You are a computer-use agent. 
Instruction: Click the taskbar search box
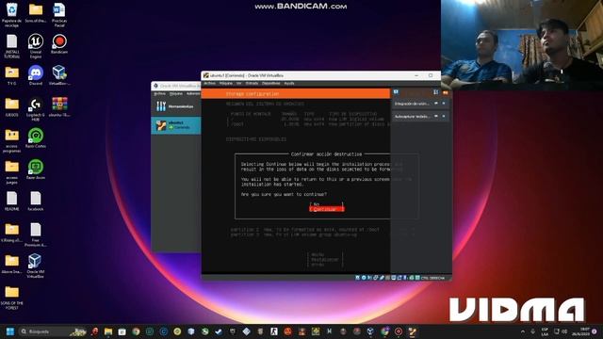point(52,331)
